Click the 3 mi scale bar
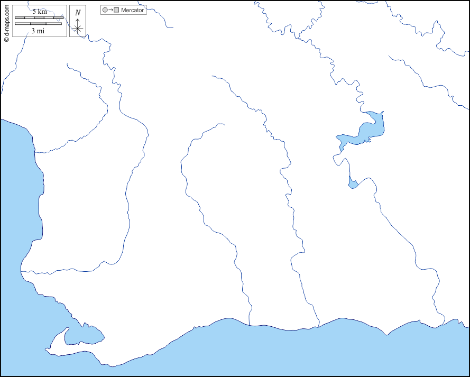 tap(38, 24)
